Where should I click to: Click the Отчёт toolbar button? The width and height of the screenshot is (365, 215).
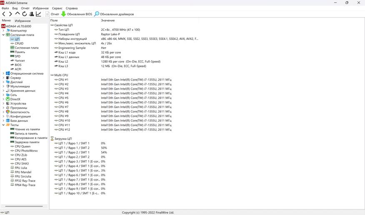pyautogui.click(x=52, y=14)
